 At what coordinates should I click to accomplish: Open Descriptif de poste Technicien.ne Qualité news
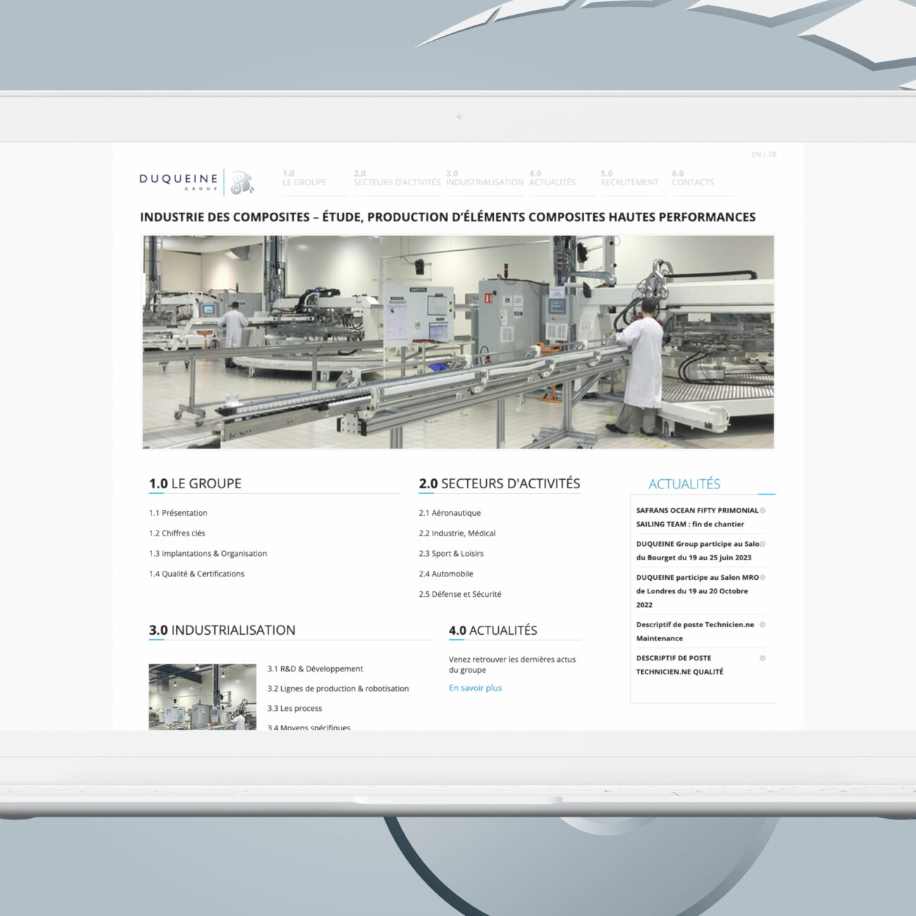click(x=680, y=664)
